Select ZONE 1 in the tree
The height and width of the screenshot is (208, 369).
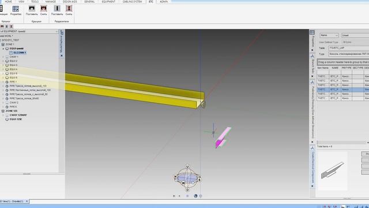(10, 44)
